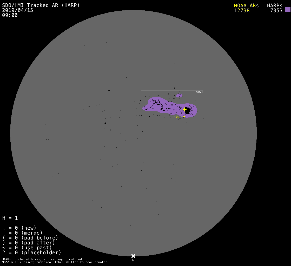Click the date 2019/04/15
The image size is (291, 266).
[18, 10]
